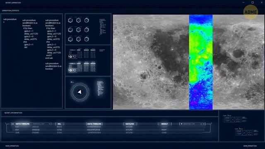Sort by the first DATA TIMELINE header

click(23, 124)
